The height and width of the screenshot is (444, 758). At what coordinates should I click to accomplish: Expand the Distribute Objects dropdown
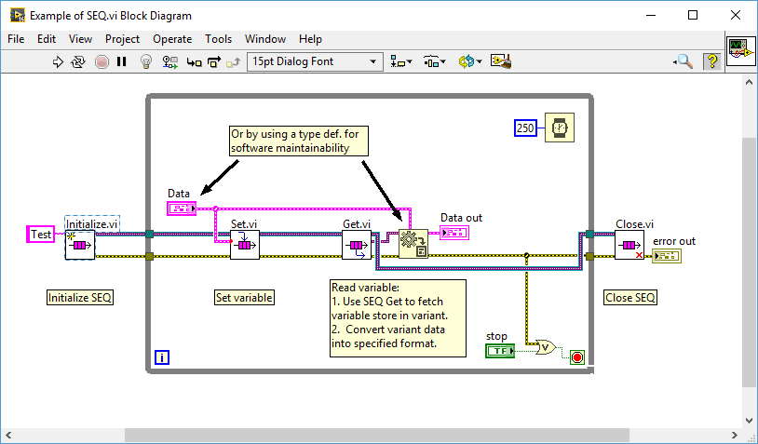coord(435,61)
